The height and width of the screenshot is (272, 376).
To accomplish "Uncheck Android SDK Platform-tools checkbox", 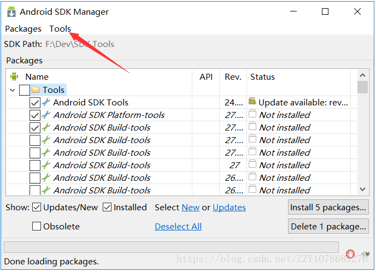I will tap(35, 115).
